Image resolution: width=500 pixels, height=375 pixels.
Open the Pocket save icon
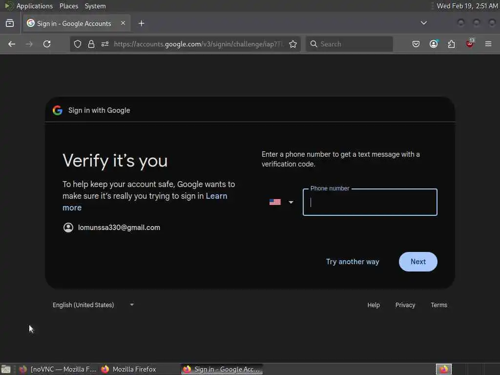click(x=416, y=44)
